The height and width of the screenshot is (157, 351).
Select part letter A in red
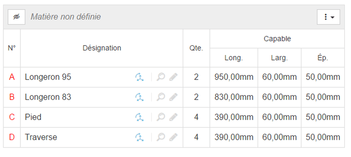click(x=12, y=77)
